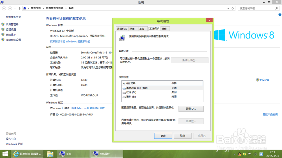
Task: Open Windows 更新 link
Action: [x=14, y=144]
